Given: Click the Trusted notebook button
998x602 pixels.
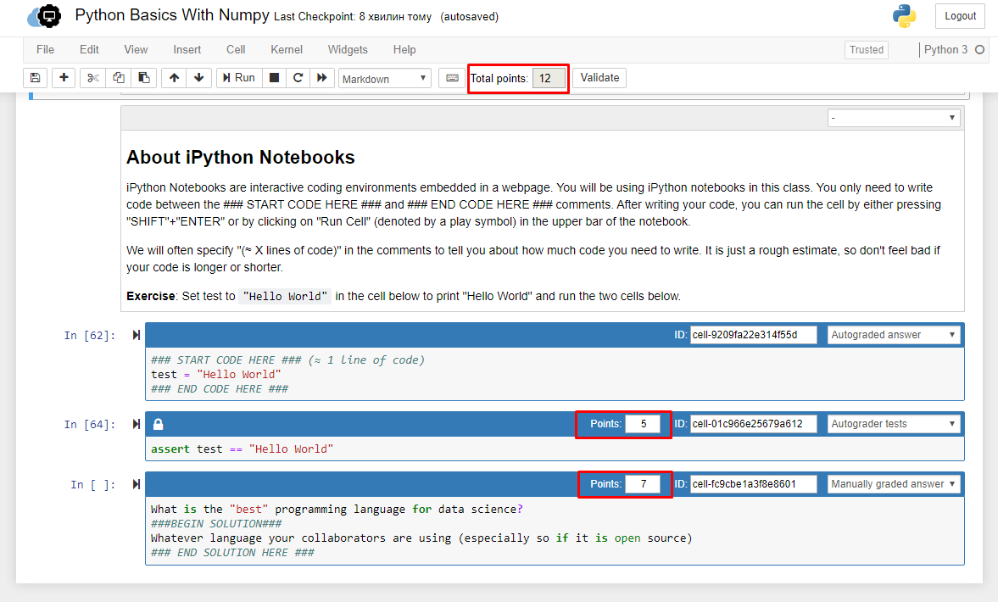Looking at the screenshot, I should coord(867,50).
